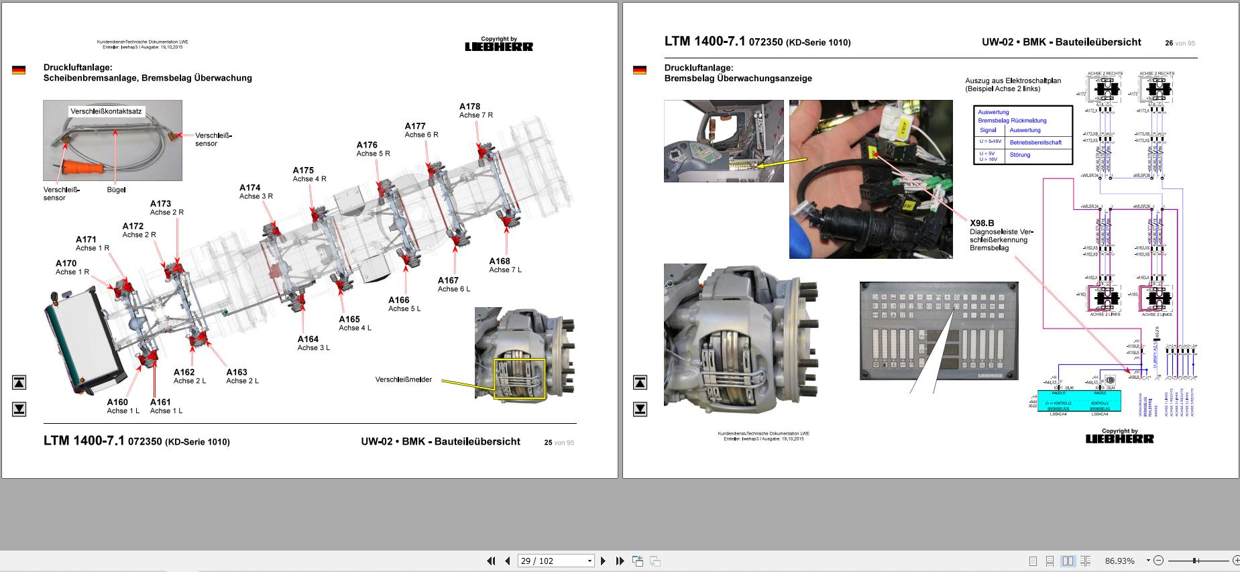Click the up-arrow navigation icon on page 26

point(640,382)
